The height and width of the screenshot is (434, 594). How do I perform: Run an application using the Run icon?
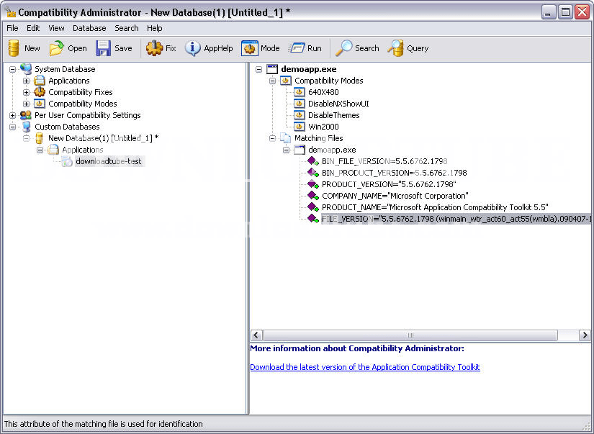click(x=304, y=48)
